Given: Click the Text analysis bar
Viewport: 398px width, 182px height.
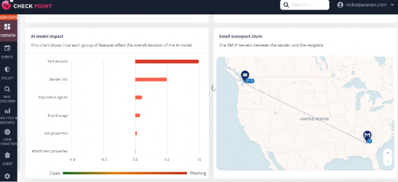Looking at the screenshot, I should pyautogui.click(x=167, y=62).
